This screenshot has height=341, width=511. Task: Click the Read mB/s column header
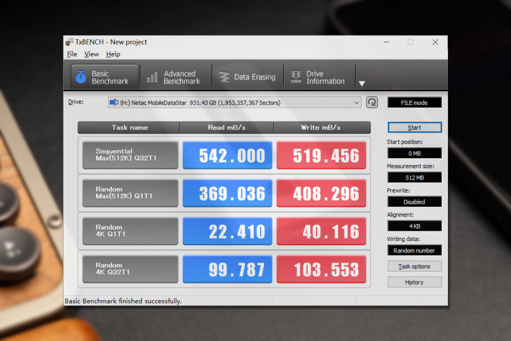pos(227,128)
